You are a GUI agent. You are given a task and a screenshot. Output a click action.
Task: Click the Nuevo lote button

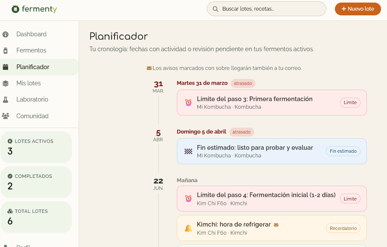(x=358, y=9)
